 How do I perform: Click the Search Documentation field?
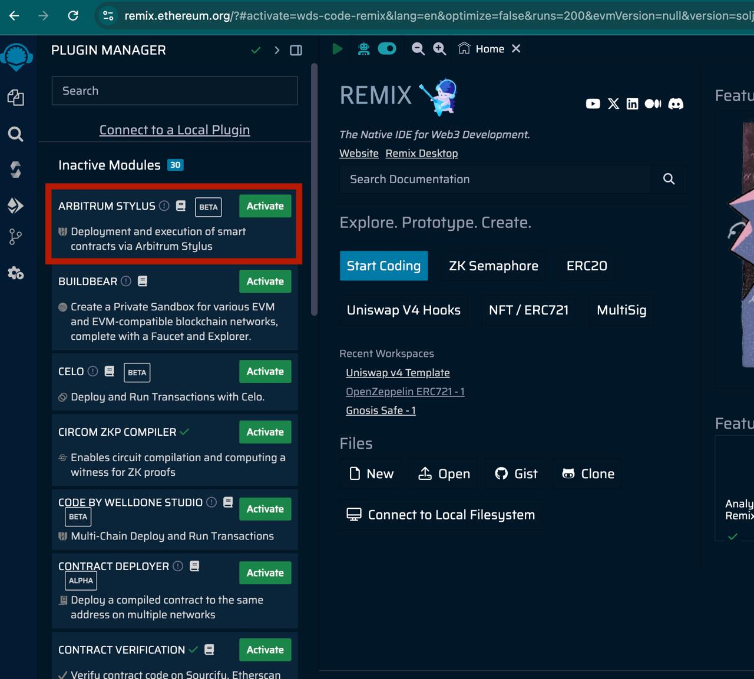(x=495, y=179)
